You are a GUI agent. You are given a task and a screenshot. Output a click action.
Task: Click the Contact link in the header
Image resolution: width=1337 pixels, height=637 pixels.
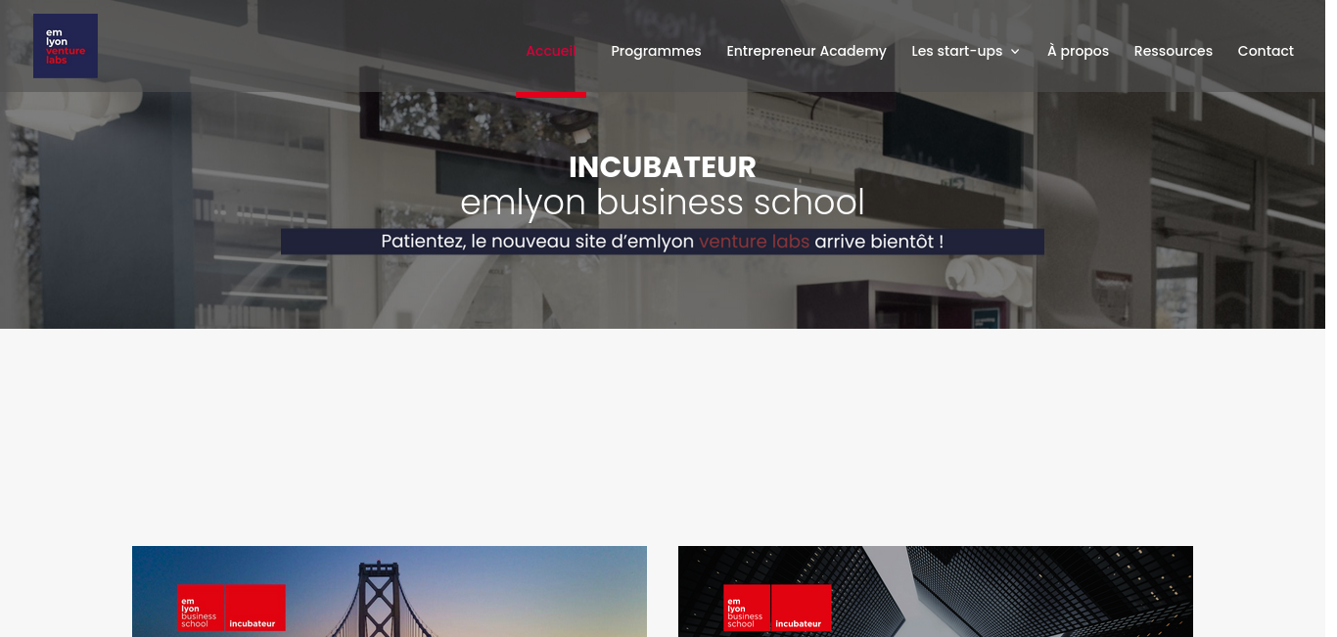pyautogui.click(x=1266, y=51)
